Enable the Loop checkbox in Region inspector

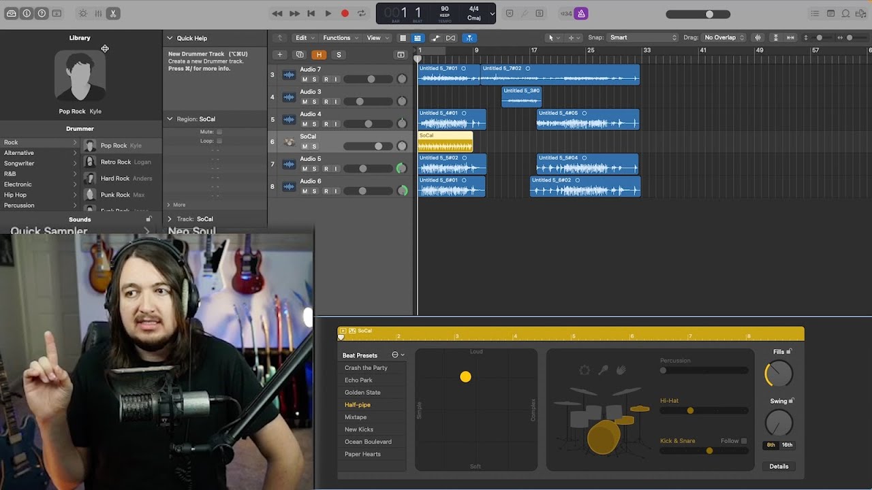pos(219,141)
